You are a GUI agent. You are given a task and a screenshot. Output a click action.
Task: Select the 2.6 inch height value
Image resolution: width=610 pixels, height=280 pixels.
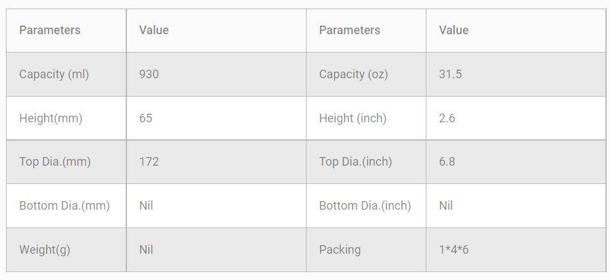point(447,118)
